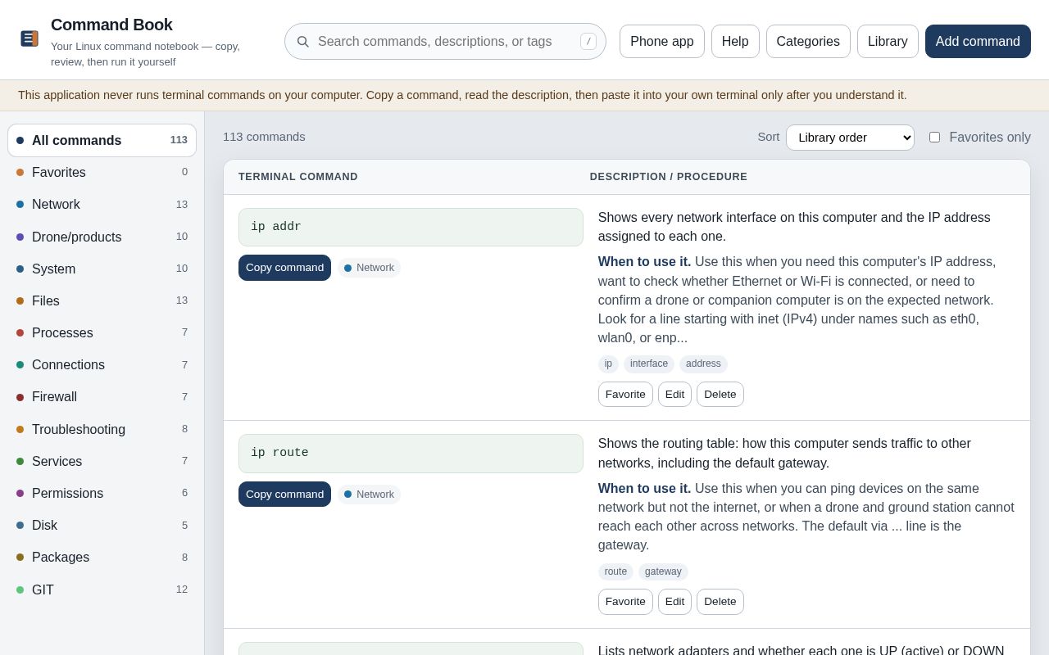Favorite the ip addr command
This screenshot has height=655, width=1049.
pos(625,394)
